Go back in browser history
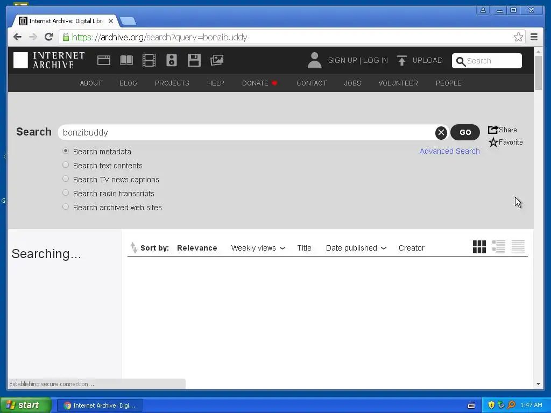This screenshot has height=413, width=551. tap(17, 37)
